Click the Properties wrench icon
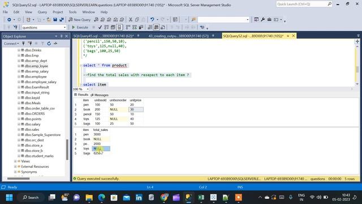The width and height of the screenshot is (362, 204). (262, 20)
